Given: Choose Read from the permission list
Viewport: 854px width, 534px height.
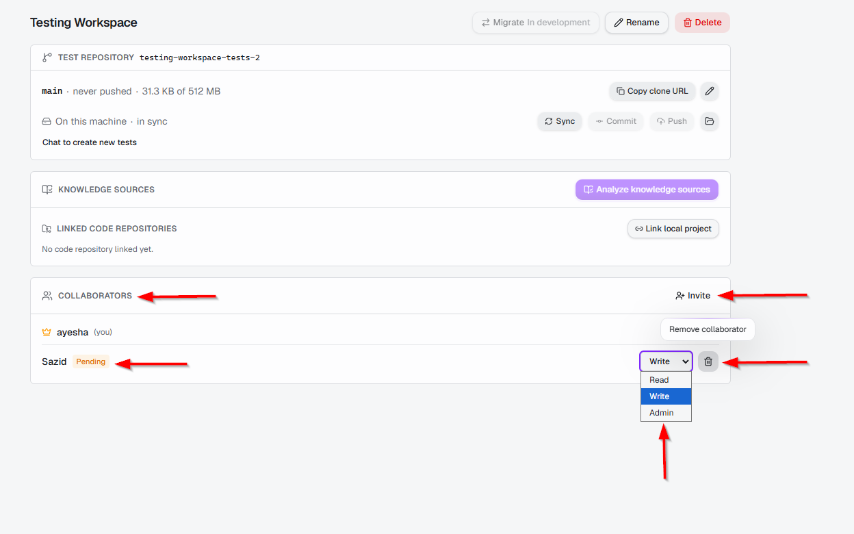Looking at the screenshot, I should click(666, 380).
